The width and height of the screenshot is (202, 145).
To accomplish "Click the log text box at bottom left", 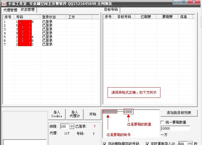I will [25, 142].
